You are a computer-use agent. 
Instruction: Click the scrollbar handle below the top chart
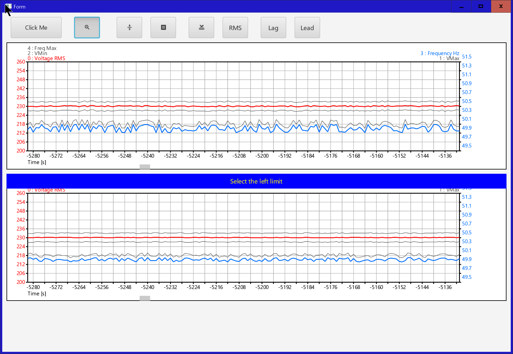click(x=145, y=167)
